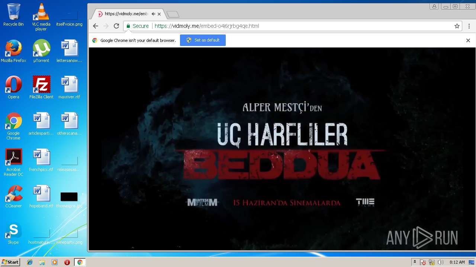The height and width of the screenshot is (267, 476).
Task: Dismiss the default browser notification bar
Action: coord(468,40)
